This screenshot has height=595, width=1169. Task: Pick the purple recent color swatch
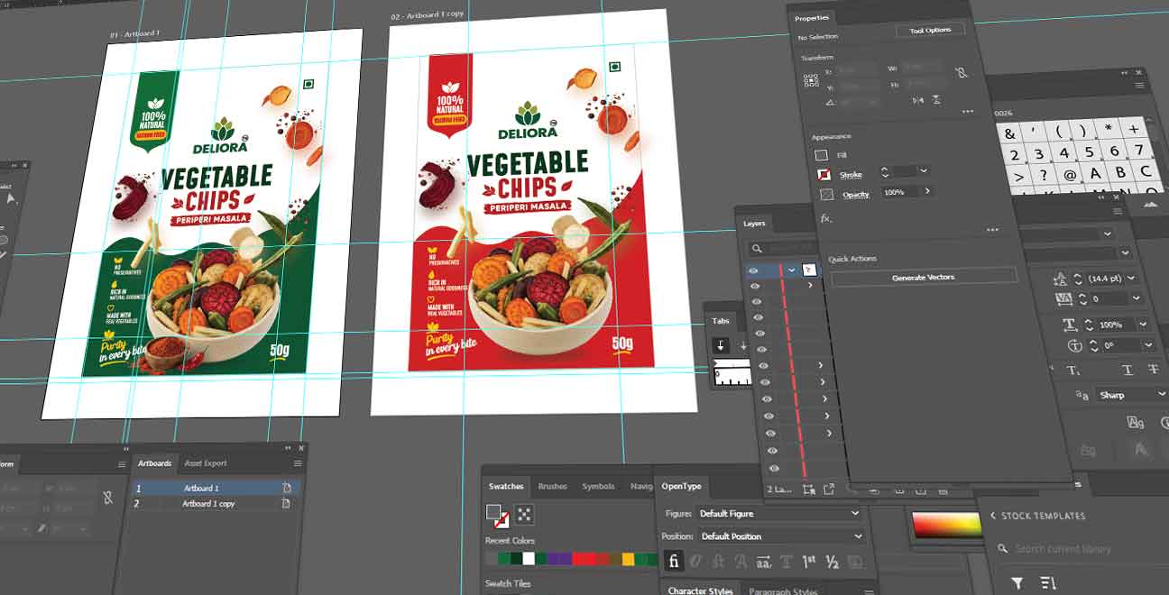[x=560, y=559]
